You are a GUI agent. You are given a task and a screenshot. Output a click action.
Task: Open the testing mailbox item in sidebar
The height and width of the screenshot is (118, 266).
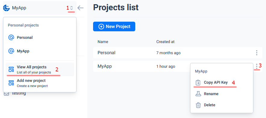click(x=15, y=93)
